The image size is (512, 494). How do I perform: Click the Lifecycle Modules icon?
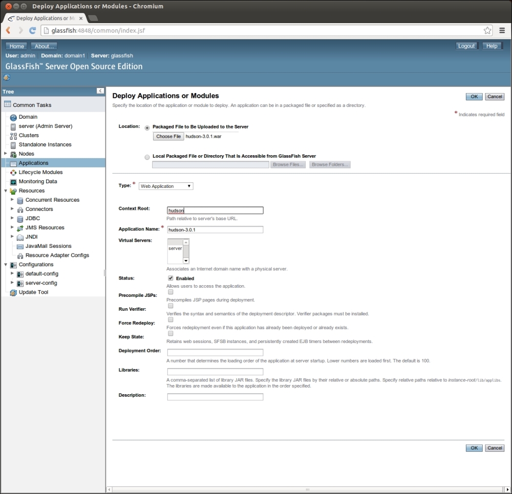(14, 173)
